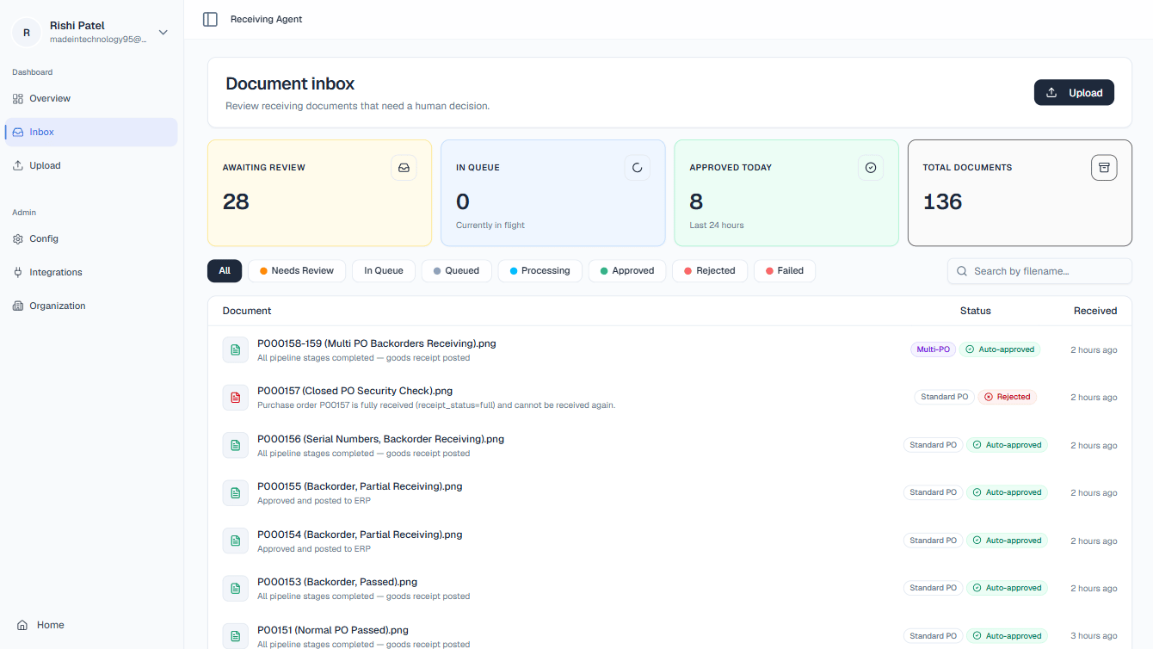
Task: Click file icon for PO00156 Serial Numbers document
Action: click(235, 446)
